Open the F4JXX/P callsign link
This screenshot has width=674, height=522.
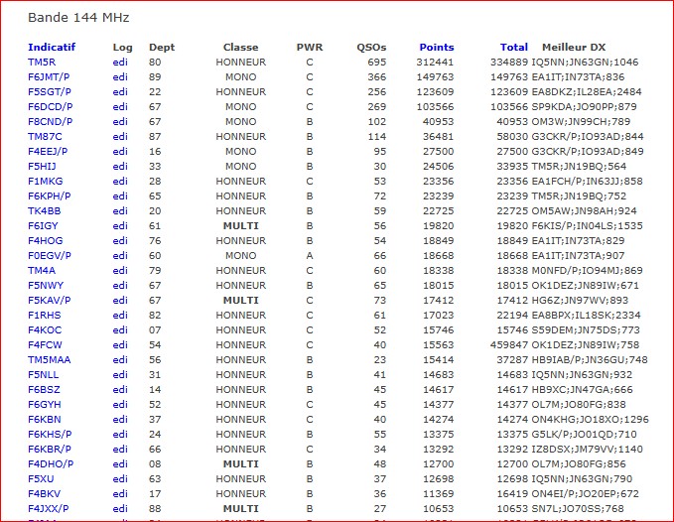coord(48,509)
